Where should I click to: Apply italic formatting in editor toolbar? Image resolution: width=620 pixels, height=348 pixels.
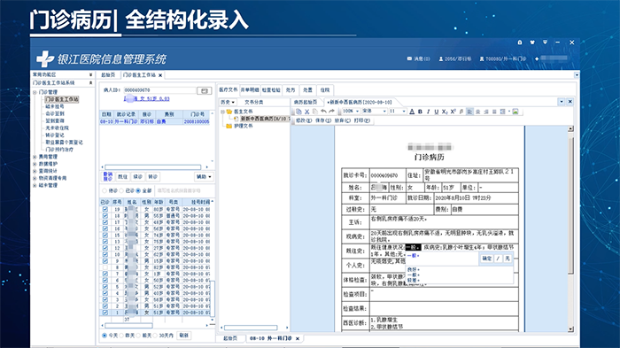coord(428,112)
